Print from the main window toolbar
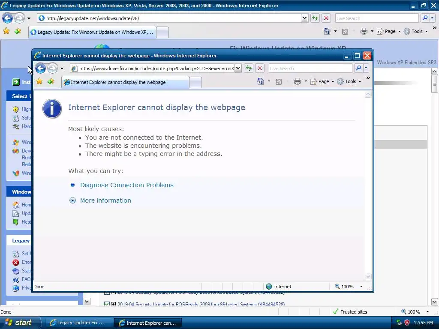This screenshot has height=329, width=439. pyautogui.click(x=364, y=31)
